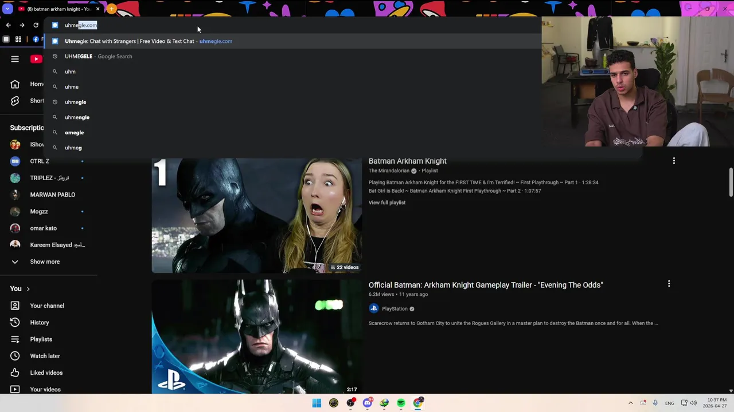Play the Evening The Odds trailer thumbnail
This screenshot has height=412, width=734.
[x=257, y=336]
